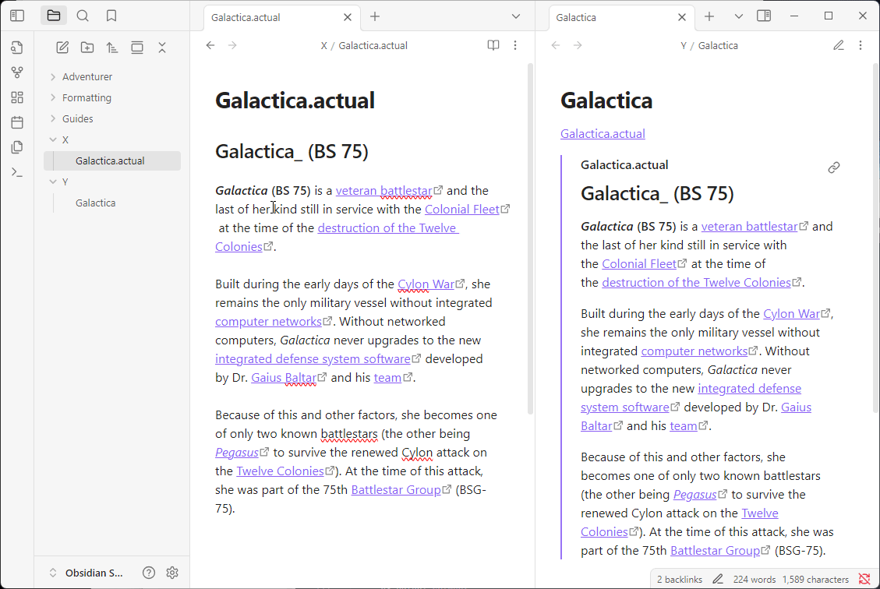
Task: Open bookmarks panel in sidebar
Action: 111,16
